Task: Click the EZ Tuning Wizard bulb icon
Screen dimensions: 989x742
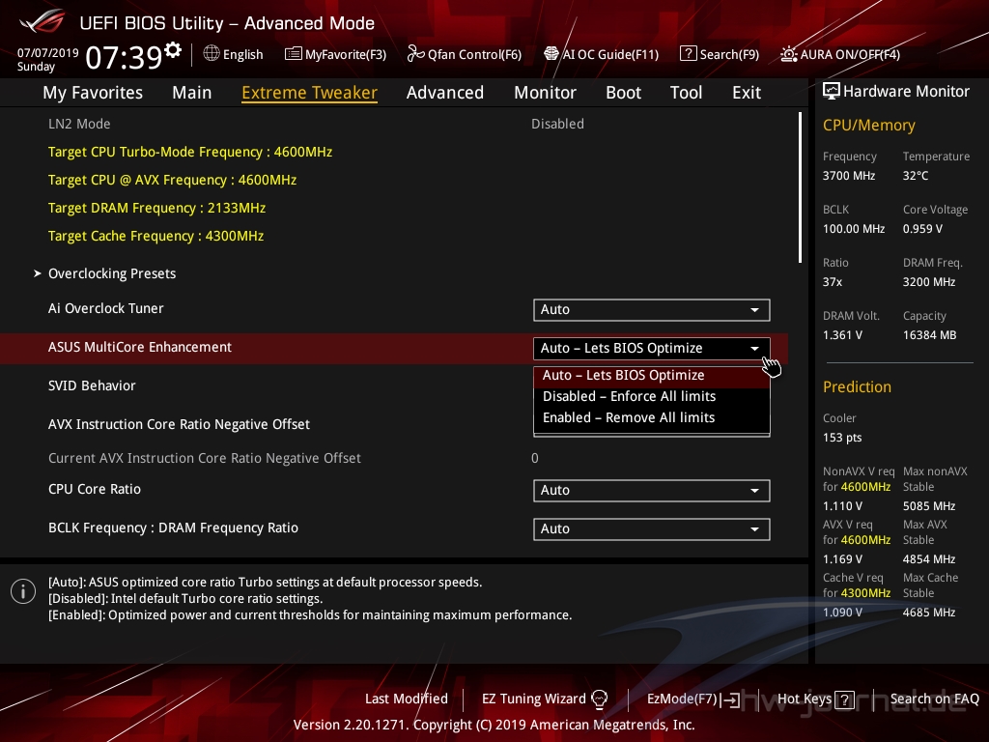Action: [x=599, y=699]
